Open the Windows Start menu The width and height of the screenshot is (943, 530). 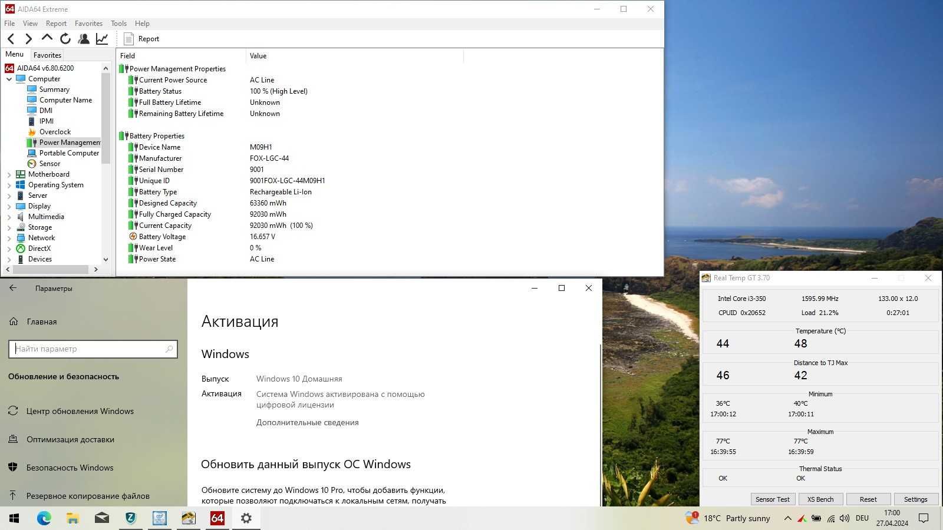click(x=14, y=518)
